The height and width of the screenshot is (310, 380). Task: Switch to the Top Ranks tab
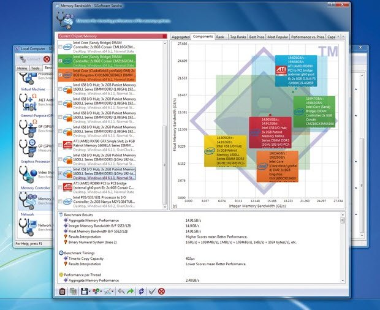(x=237, y=37)
